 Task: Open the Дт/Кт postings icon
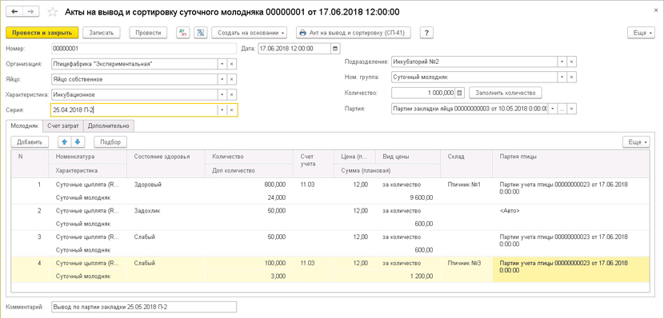[183, 33]
